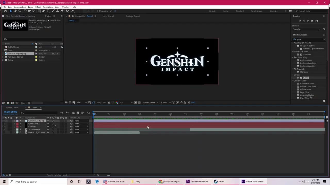
Task: Enable the Snapping checkbox
Action: (x=98, y=11)
